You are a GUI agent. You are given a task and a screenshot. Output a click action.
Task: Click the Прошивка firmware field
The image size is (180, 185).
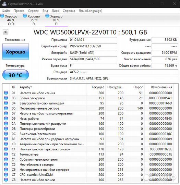coord(93,40)
